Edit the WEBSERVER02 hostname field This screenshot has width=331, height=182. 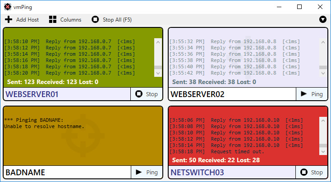pyautogui.click(x=232, y=94)
